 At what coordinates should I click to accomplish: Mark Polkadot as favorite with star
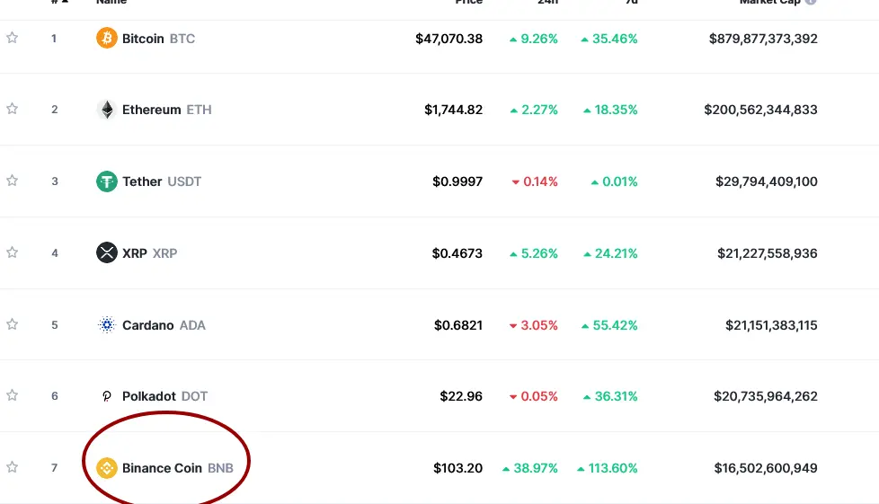pos(12,395)
